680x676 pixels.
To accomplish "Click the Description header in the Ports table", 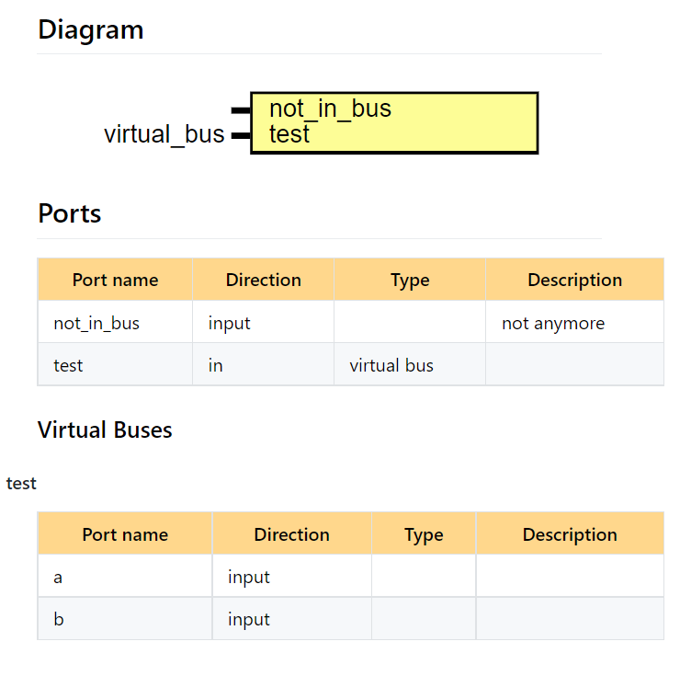I will pyautogui.click(x=575, y=280).
